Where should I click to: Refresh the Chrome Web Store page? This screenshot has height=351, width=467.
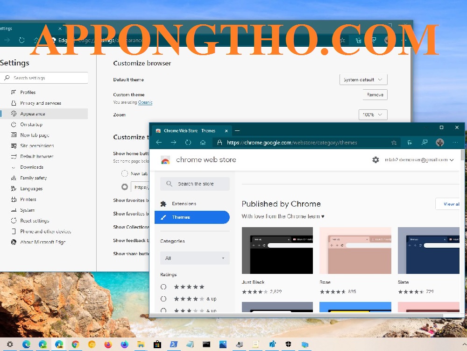click(x=188, y=143)
